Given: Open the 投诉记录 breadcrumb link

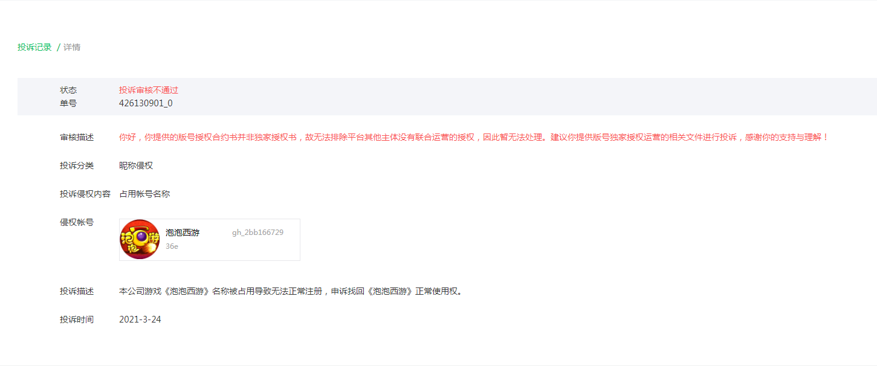Looking at the screenshot, I should coord(34,47).
